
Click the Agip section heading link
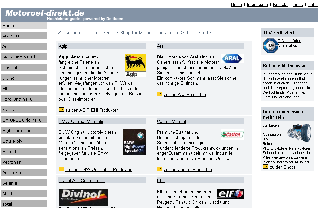(63, 46)
